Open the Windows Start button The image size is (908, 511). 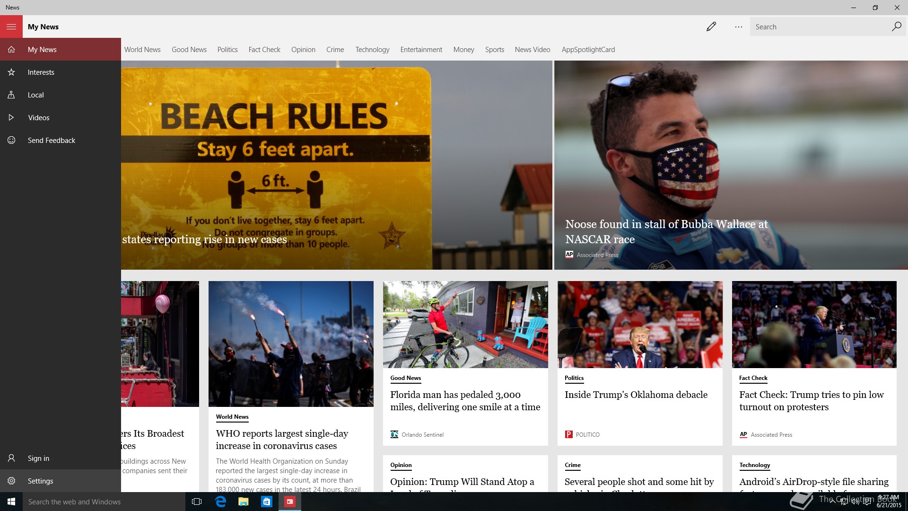point(11,502)
